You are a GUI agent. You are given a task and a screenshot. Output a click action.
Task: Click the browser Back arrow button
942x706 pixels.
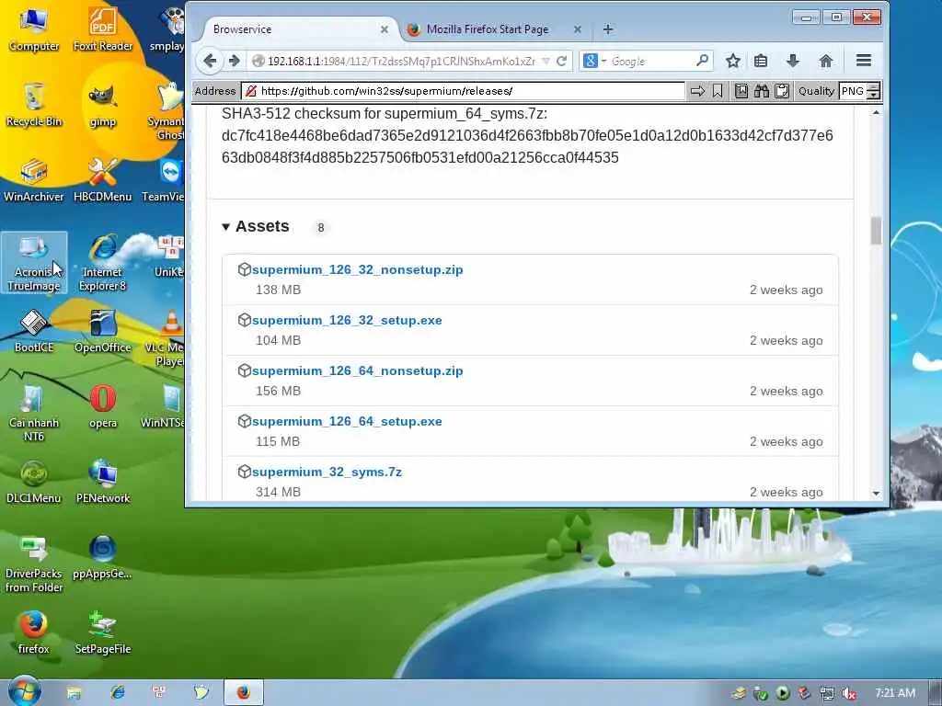click(209, 61)
